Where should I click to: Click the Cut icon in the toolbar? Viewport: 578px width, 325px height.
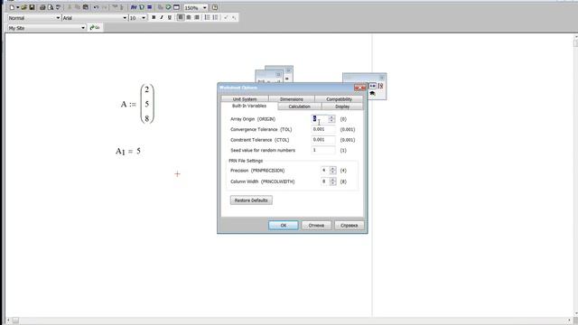coord(69,7)
